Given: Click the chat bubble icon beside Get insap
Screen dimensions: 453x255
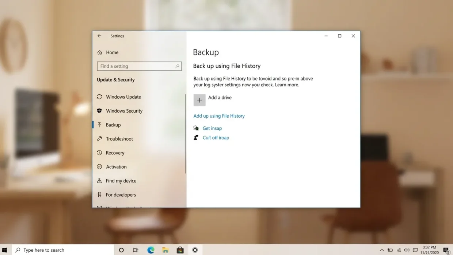Looking at the screenshot, I should tap(196, 128).
